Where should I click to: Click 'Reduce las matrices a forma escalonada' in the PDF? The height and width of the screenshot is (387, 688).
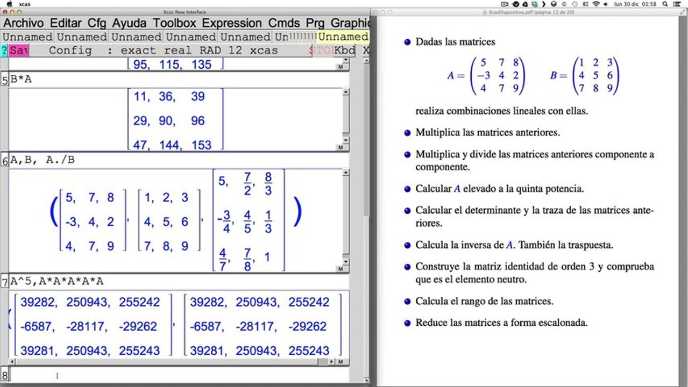501,322
